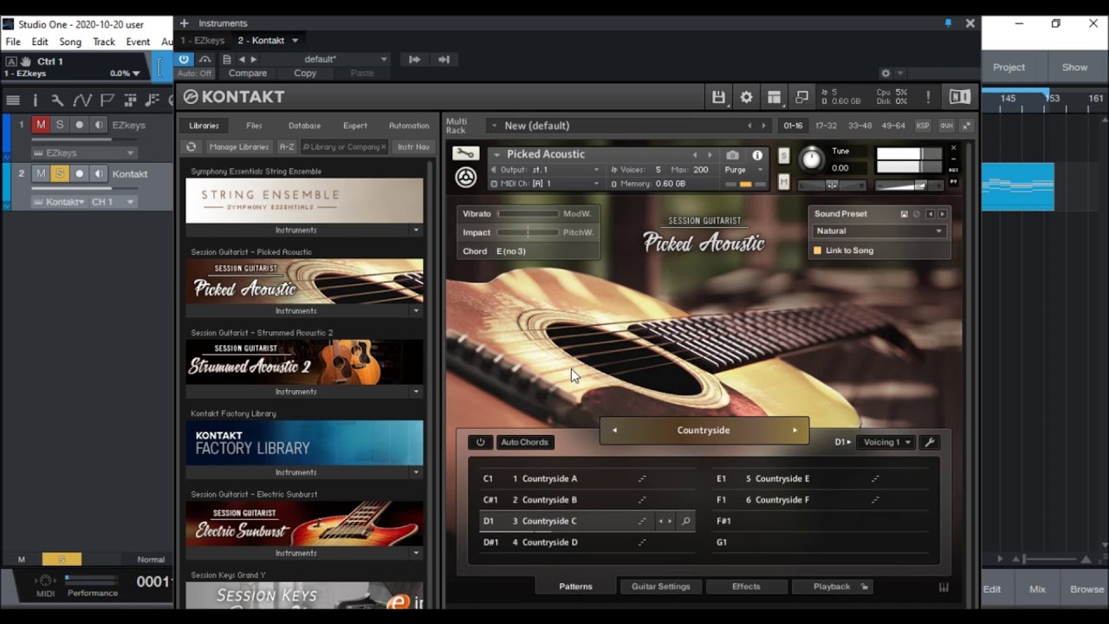Adjust the Tune knob
The width and height of the screenshot is (1109, 624).
(811, 159)
